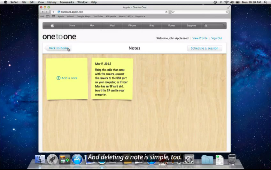271x170 pixels.
Task: Go forward with Safari's forward arrow
Action: point(47,12)
